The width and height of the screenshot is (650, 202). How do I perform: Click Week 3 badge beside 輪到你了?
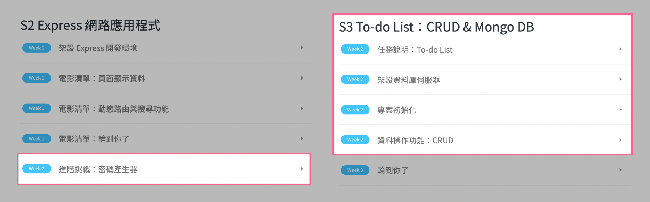tap(355, 170)
